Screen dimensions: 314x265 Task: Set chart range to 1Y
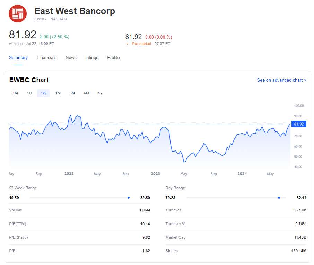click(101, 93)
